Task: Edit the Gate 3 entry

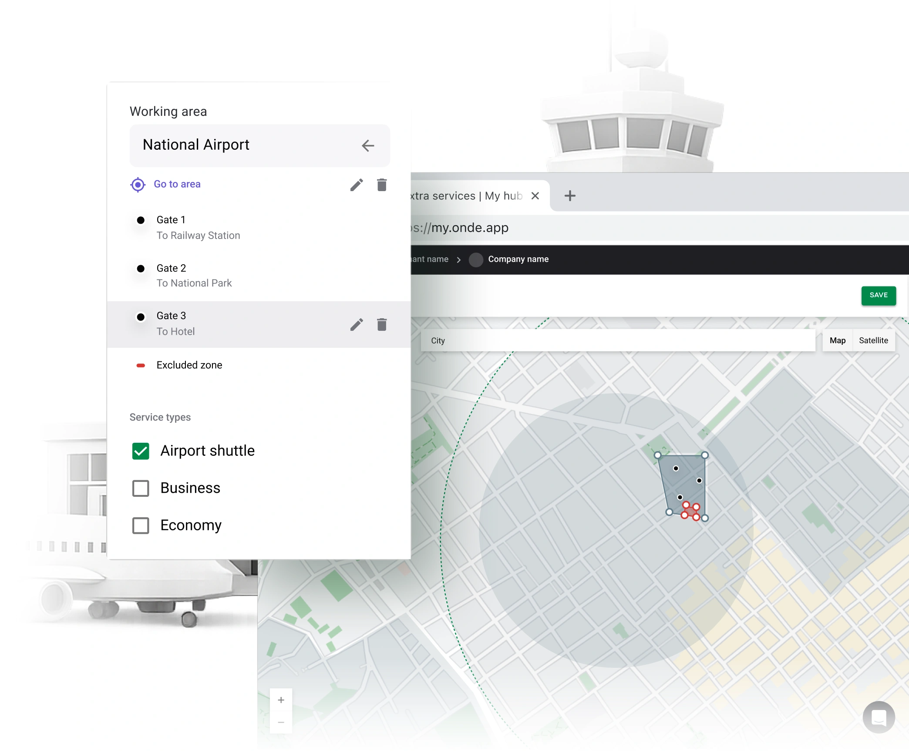Action: [x=356, y=325]
